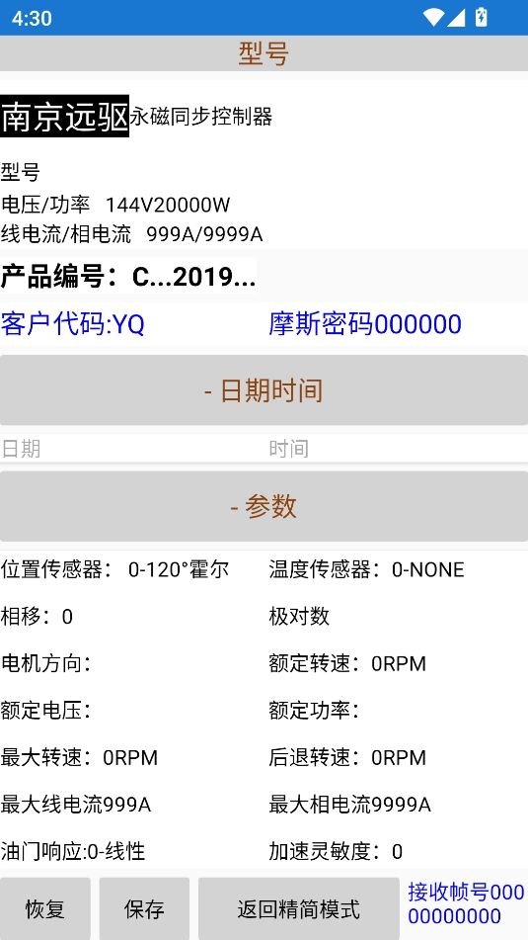Tap the battery icon in status bar
This screenshot has width=528, height=940.
482,17
